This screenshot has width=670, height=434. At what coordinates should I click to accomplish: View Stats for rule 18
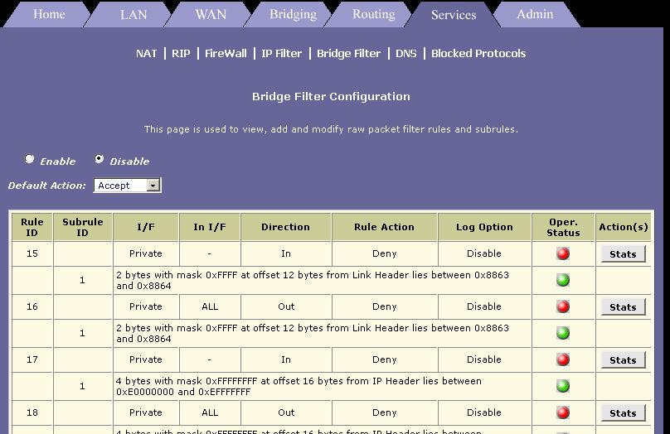[623, 412]
